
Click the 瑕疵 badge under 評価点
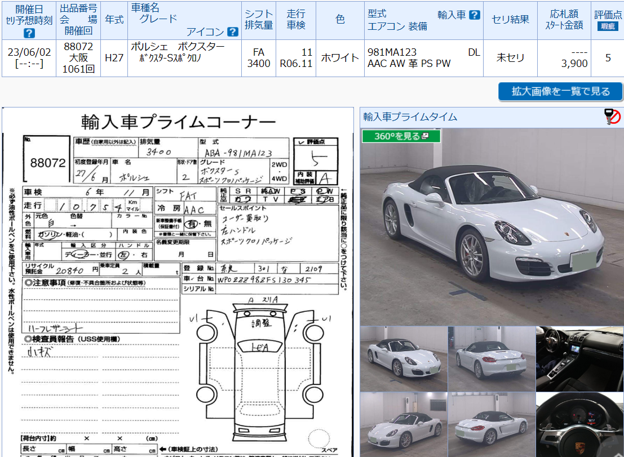tap(608, 26)
